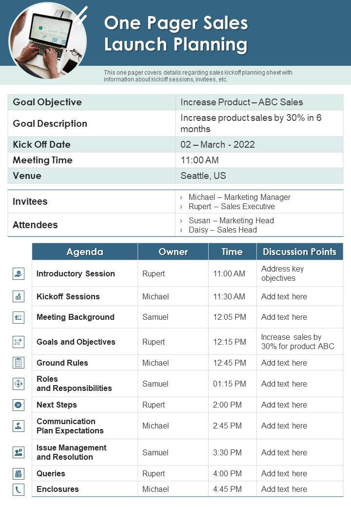Screen dimensions: 351x507
Task: Select the Discussion Points column header
Action: pyautogui.click(x=299, y=252)
